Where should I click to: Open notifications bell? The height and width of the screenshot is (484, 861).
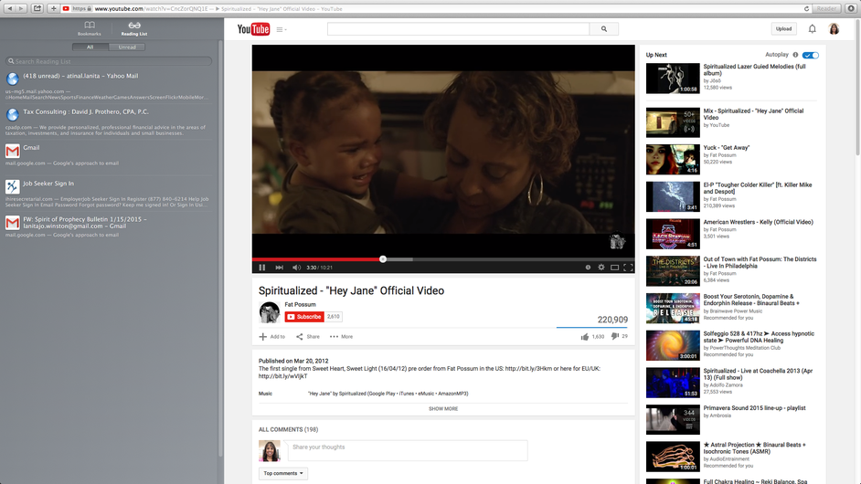click(x=813, y=29)
